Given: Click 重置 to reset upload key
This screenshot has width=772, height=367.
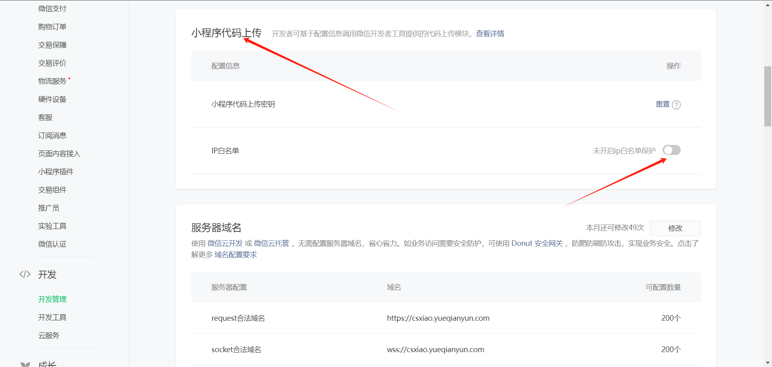Looking at the screenshot, I should (x=663, y=104).
